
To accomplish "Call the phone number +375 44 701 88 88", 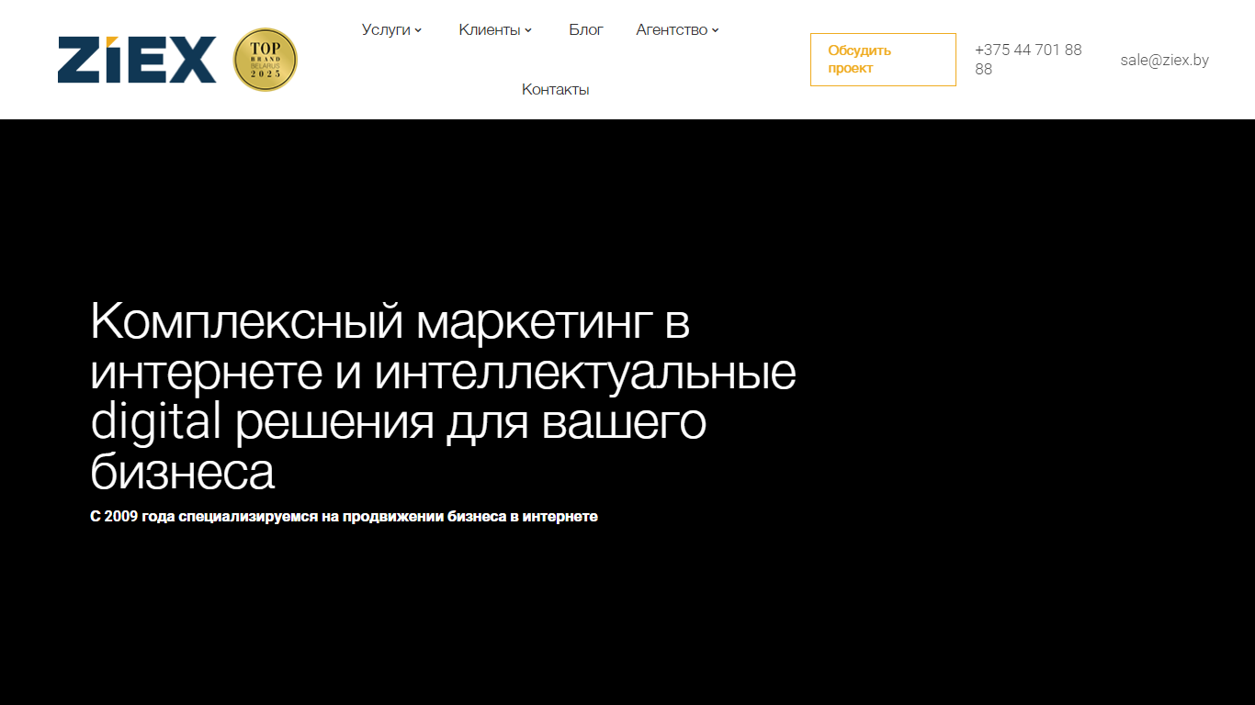I will pyautogui.click(x=1028, y=60).
